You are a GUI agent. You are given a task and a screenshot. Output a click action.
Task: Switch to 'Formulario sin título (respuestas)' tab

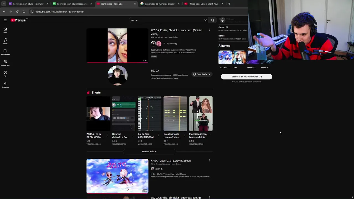click(x=72, y=4)
